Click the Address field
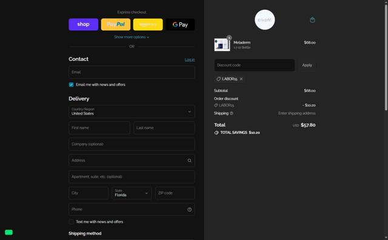 tap(132, 161)
